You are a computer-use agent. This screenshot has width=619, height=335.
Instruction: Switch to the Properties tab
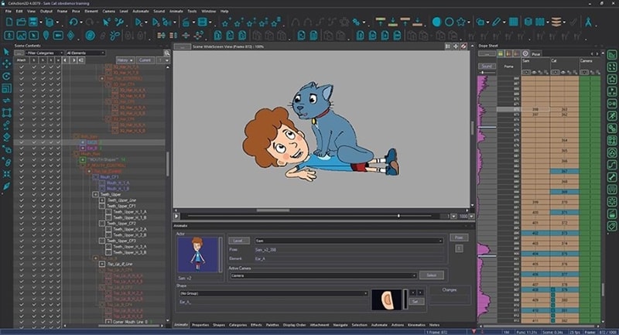tap(200, 325)
